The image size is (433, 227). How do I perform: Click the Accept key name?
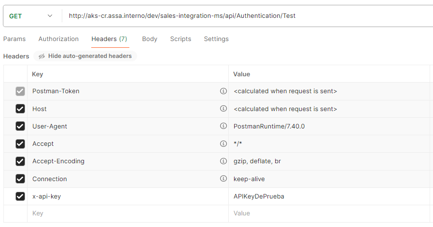(43, 144)
